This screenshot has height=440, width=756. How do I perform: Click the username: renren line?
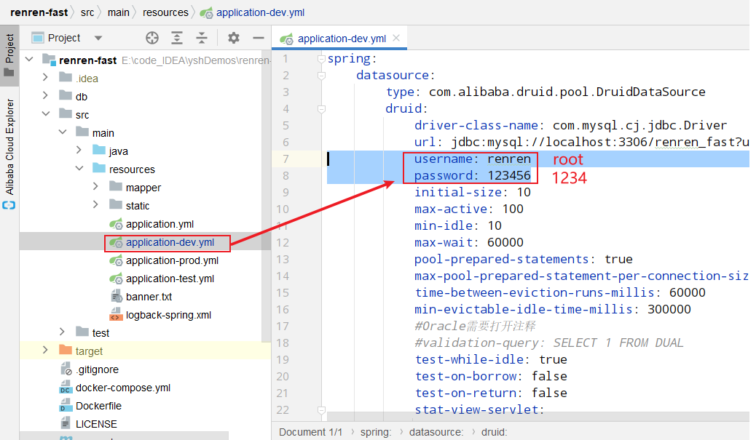(472, 159)
